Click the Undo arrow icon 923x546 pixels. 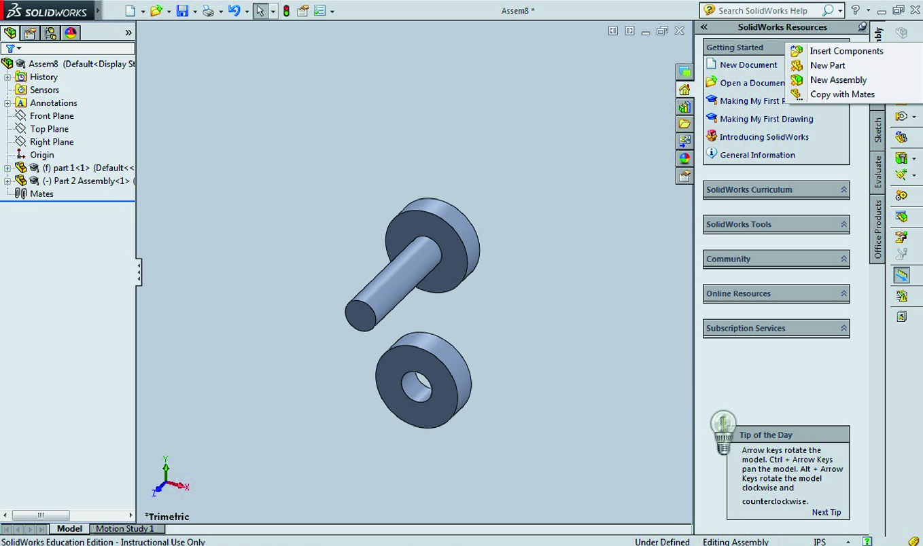tap(234, 11)
